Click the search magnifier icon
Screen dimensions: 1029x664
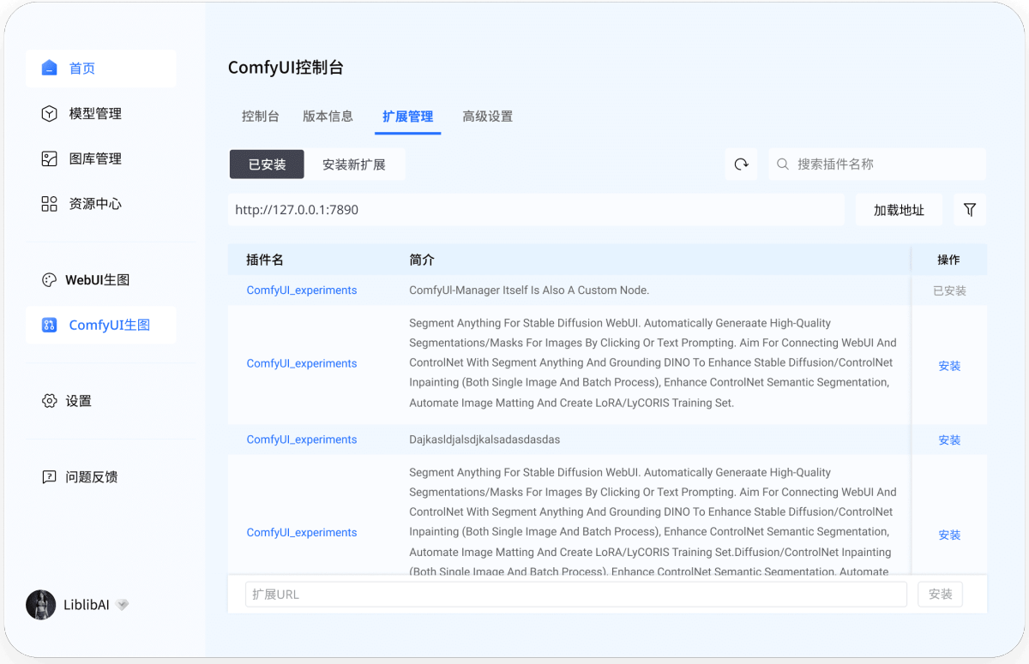click(x=783, y=164)
